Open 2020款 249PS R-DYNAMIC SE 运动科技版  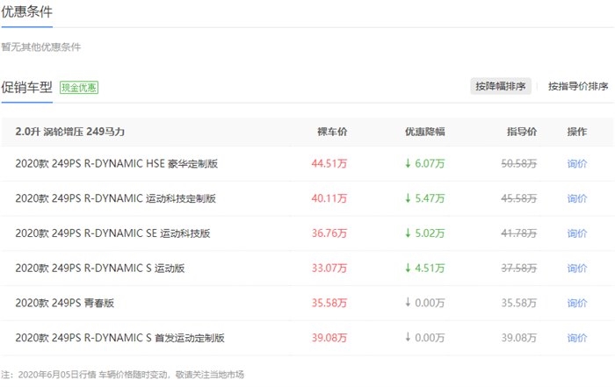(x=113, y=233)
